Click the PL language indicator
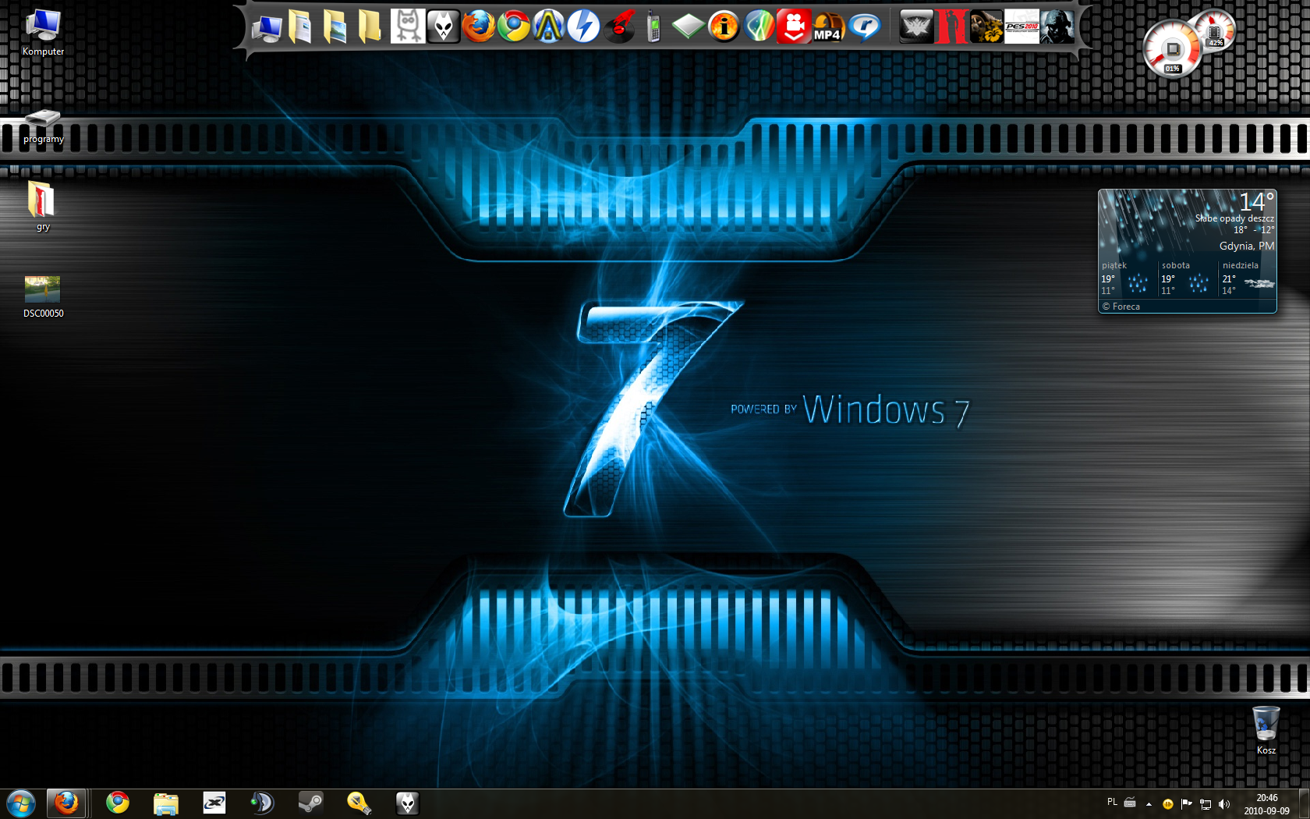 [x=1112, y=802]
